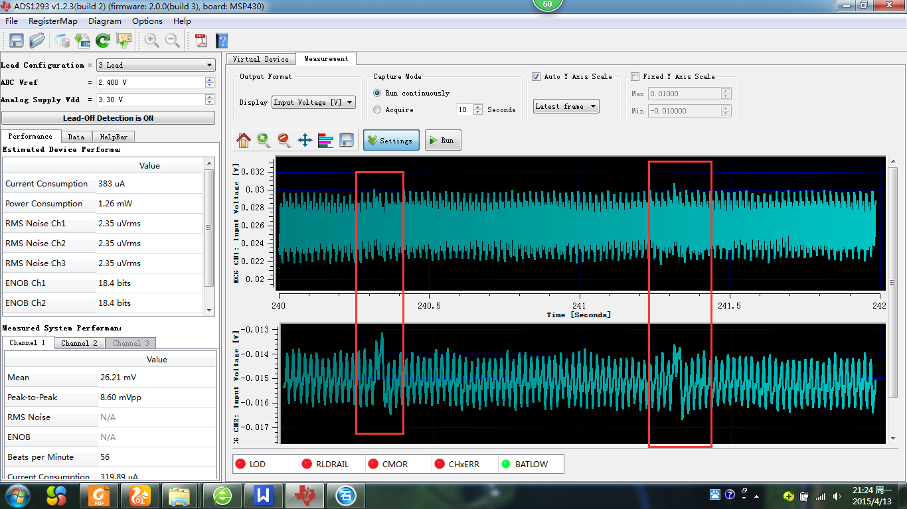The width and height of the screenshot is (907, 509).
Task: Click the Analog Supply Vdd value field
Action: [x=151, y=100]
